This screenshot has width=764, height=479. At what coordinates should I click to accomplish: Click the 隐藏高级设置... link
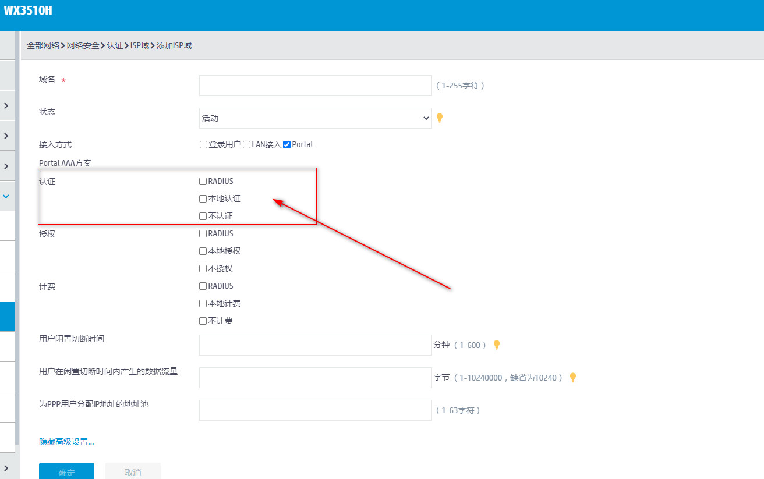click(x=66, y=442)
